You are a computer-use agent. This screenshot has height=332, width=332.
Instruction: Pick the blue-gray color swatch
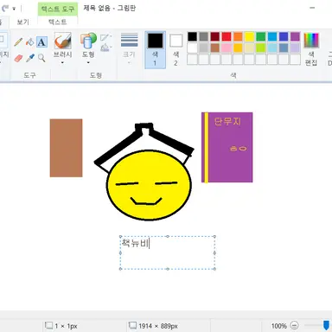(284, 48)
